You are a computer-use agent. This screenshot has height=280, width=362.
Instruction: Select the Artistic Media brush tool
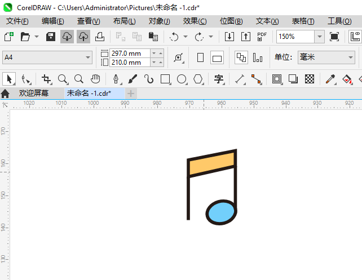pyautogui.click(x=133, y=79)
